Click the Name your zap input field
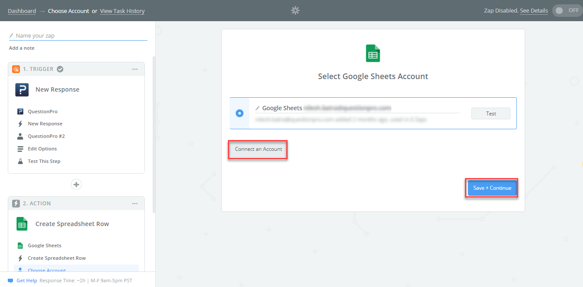The height and width of the screenshot is (287, 583). point(78,35)
